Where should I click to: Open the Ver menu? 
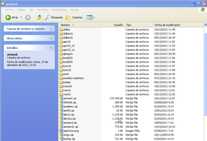tap(31, 10)
